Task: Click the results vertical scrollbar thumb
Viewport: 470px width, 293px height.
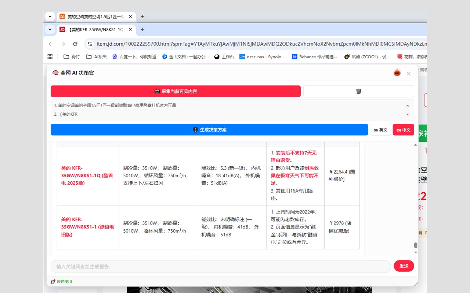Action: 416,245
